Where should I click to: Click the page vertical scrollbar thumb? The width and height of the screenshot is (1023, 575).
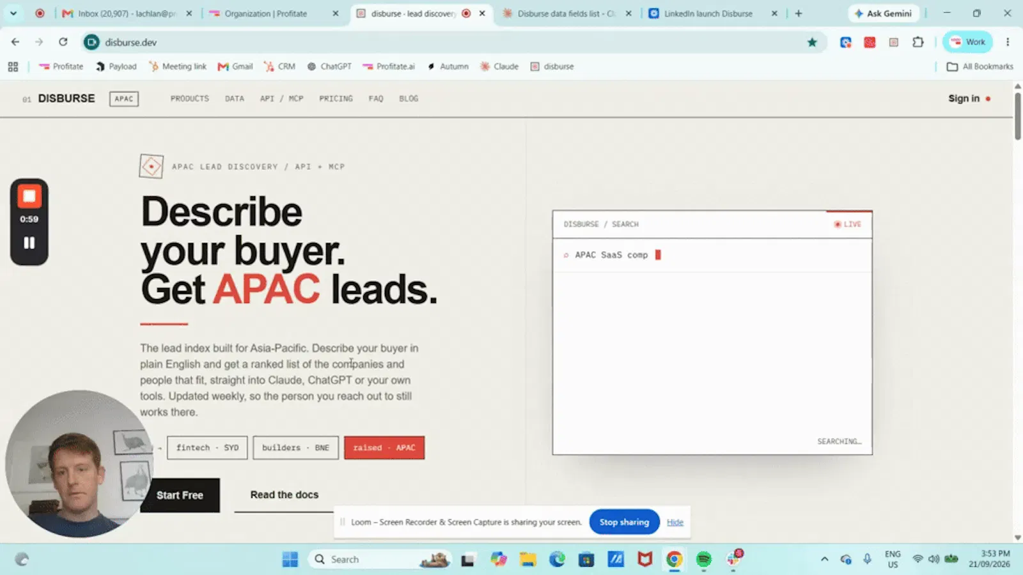click(x=1018, y=116)
